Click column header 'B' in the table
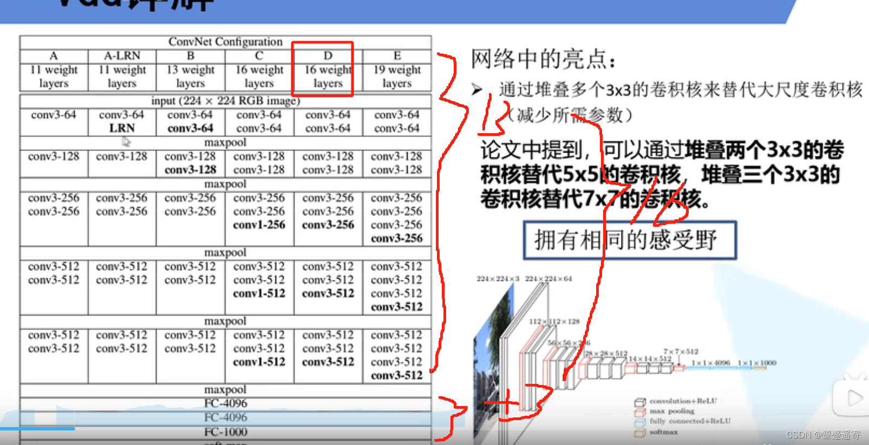The image size is (869, 445). point(191,56)
